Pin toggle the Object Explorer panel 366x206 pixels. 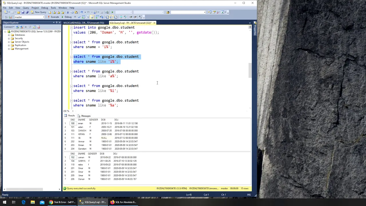click(x=57, y=23)
